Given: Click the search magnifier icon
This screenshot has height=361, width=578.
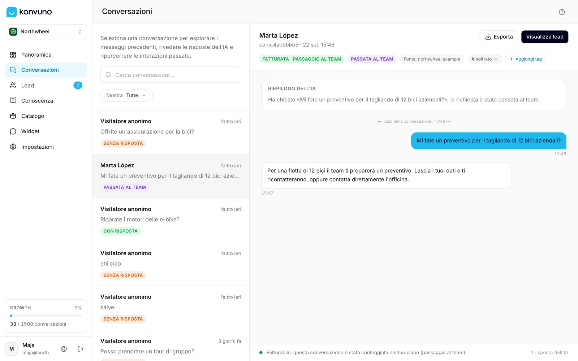Looking at the screenshot, I should click(x=108, y=75).
